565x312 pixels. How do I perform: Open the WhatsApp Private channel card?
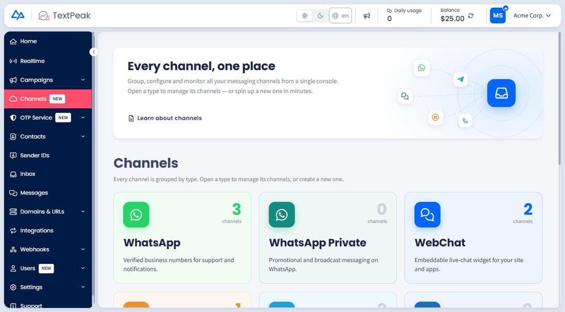[x=328, y=238]
